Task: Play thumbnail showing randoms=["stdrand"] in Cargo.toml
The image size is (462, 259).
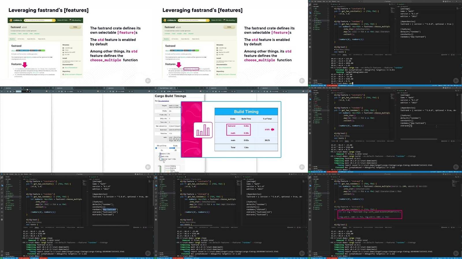Action: point(302,253)
